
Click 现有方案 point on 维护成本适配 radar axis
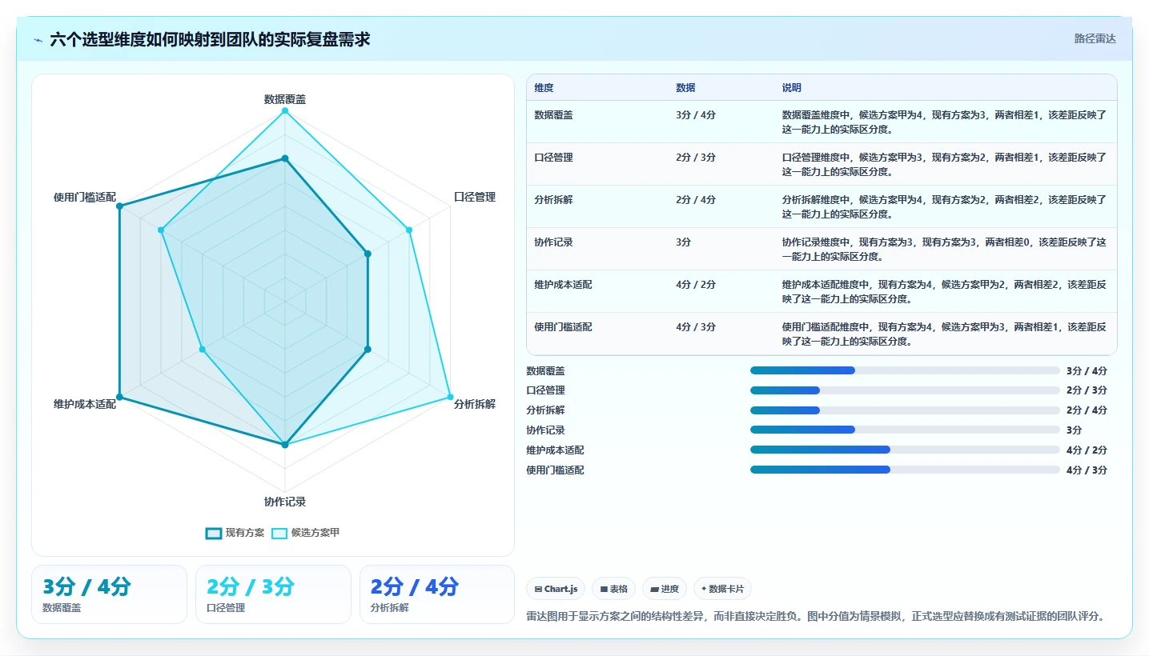point(119,397)
